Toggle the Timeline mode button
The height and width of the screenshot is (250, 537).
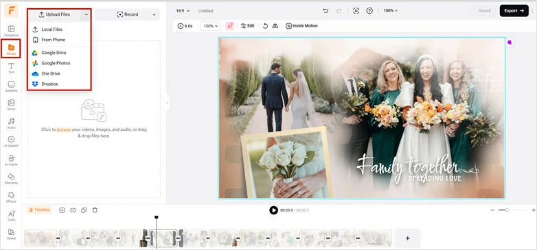pyautogui.click(x=39, y=210)
